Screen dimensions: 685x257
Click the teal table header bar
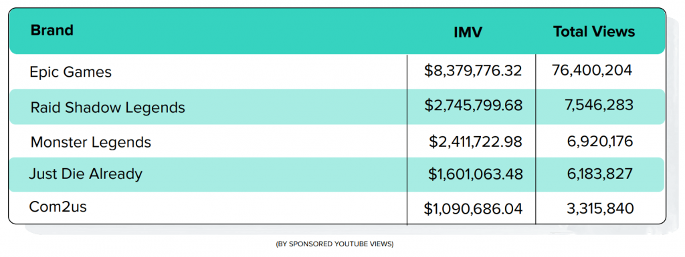337,31
